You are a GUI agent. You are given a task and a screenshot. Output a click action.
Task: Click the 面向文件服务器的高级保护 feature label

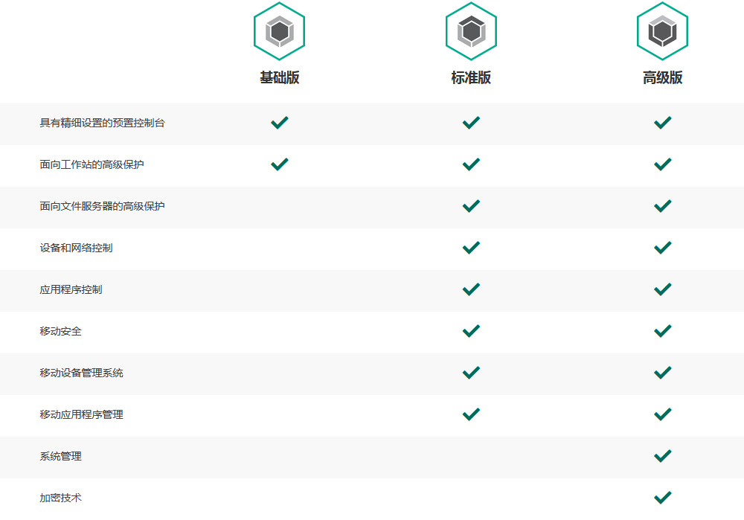pos(102,206)
